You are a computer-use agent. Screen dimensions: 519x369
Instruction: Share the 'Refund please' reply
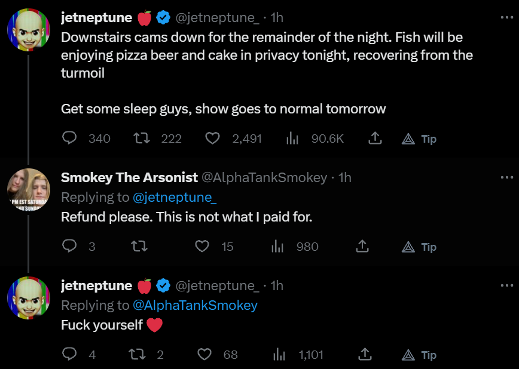[x=362, y=247]
